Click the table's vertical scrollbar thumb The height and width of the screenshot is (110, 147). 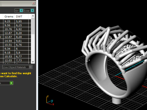[33, 26]
